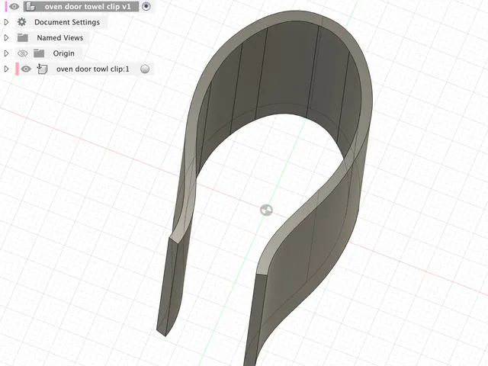Hide the oven door towl clip:1 component

[26, 69]
